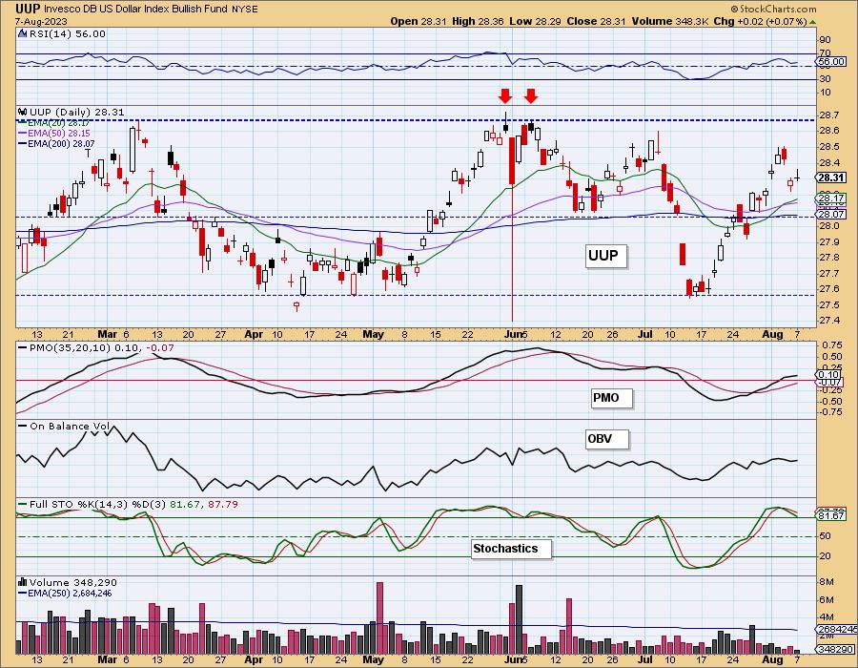Click the May label on the upper date axis
858x668 pixels.
[373, 334]
